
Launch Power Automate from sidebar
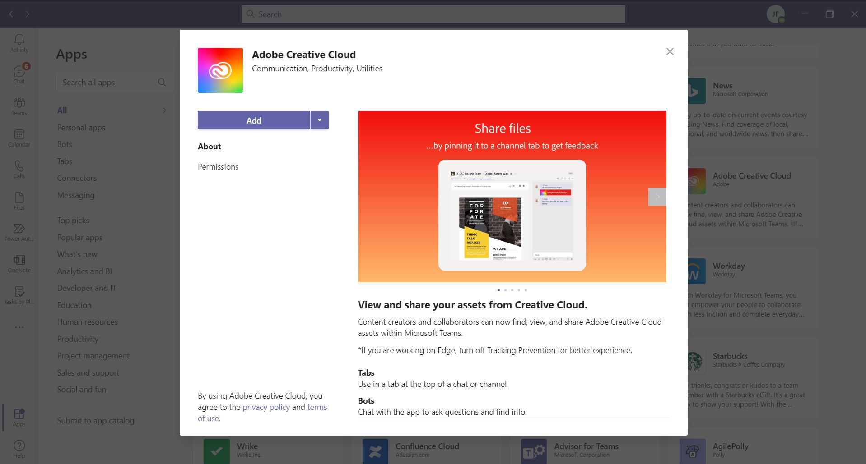pyautogui.click(x=19, y=232)
